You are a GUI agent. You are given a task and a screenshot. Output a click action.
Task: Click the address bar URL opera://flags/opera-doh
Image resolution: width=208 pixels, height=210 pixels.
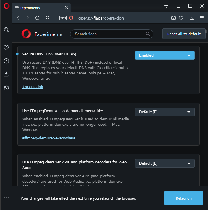[x=101, y=18]
